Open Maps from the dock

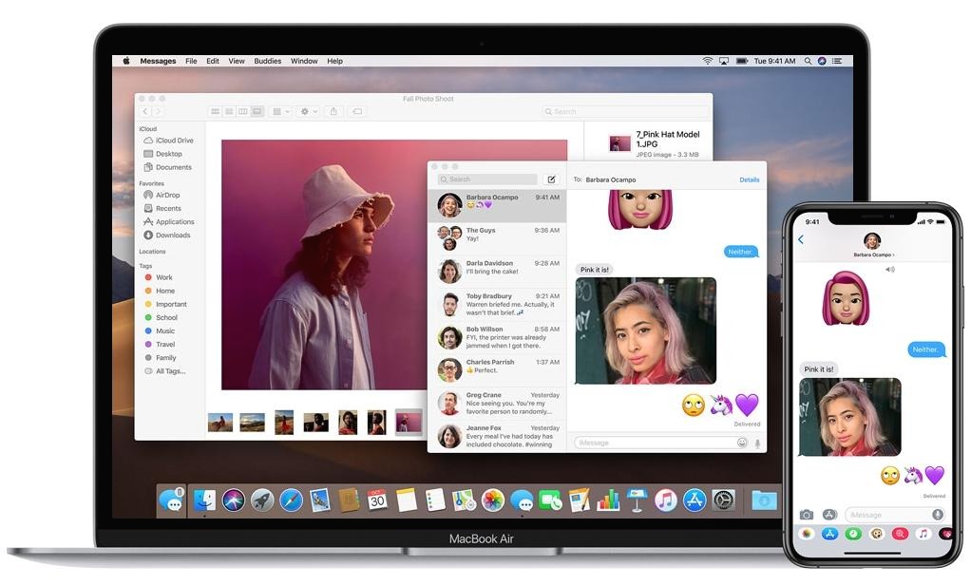click(464, 500)
